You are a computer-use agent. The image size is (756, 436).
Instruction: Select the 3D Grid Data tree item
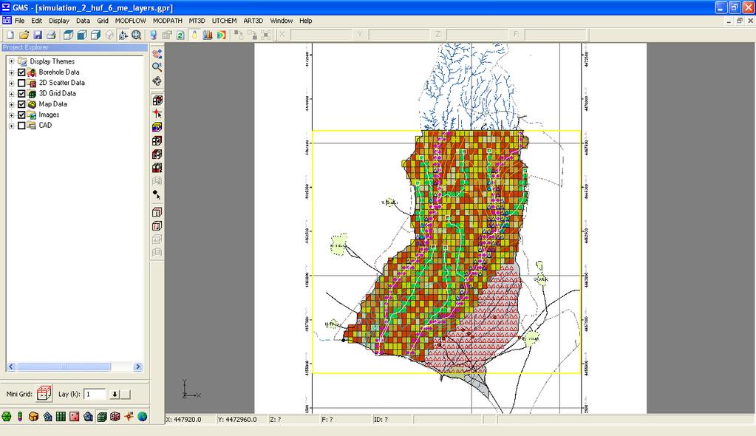click(57, 94)
